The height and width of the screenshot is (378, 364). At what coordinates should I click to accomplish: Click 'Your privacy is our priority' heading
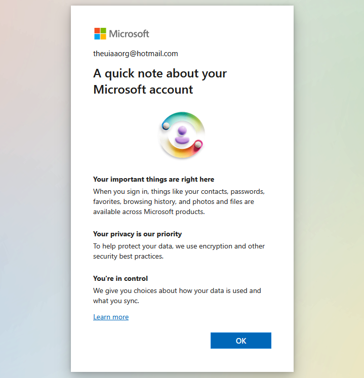(x=138, y=234)
